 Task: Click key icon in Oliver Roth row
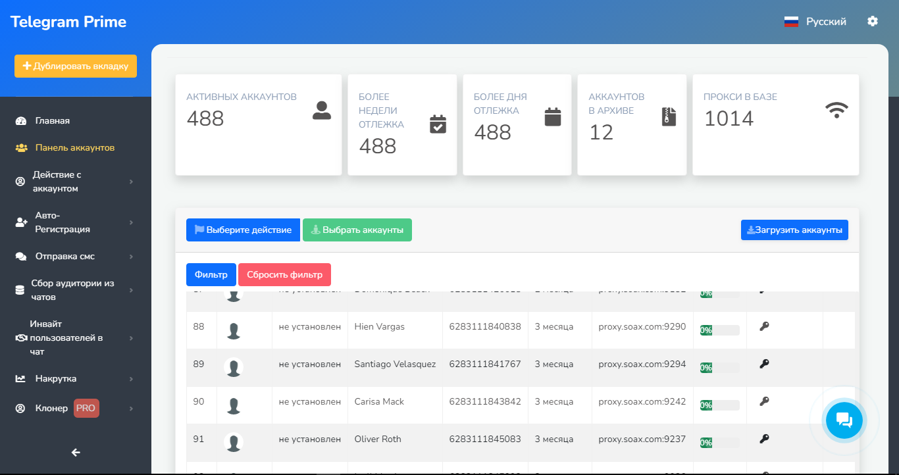click(764, 439)
